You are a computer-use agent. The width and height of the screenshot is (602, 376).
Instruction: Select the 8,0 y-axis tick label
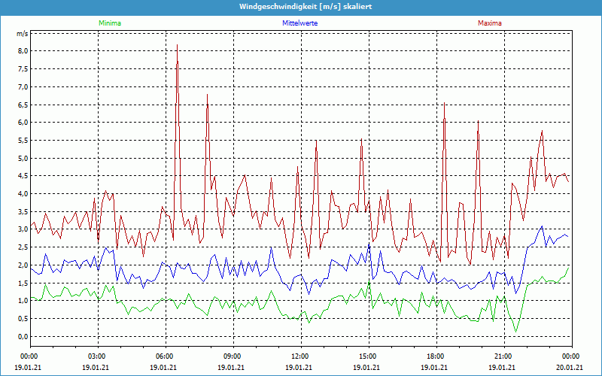click(x=23, y=51)
